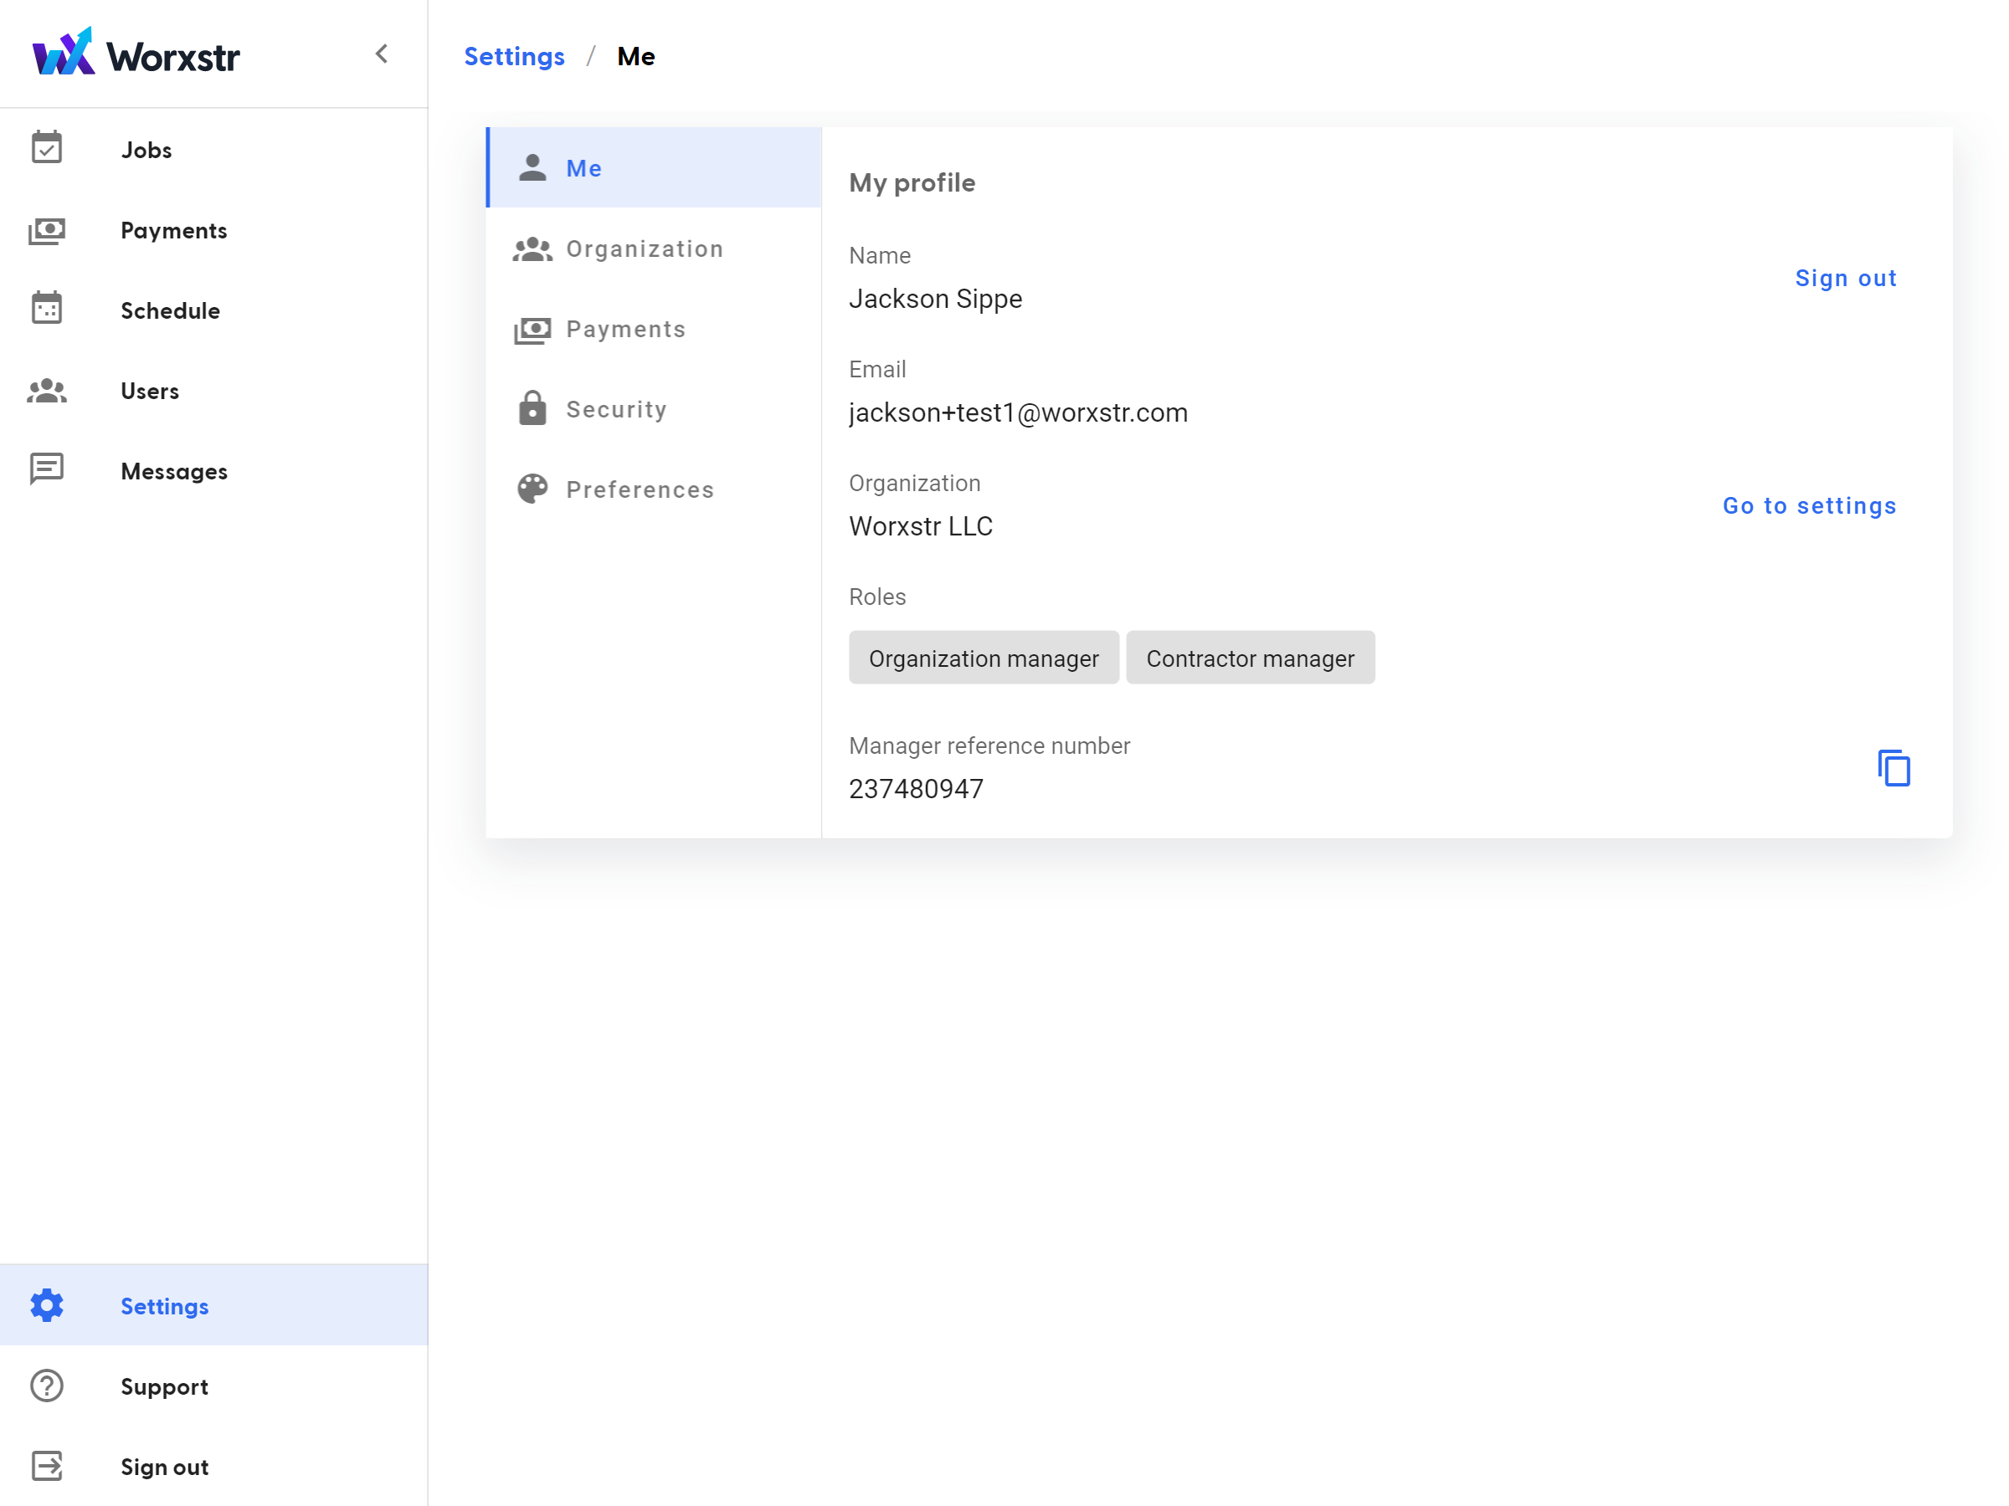Click the Organization manager role chip
This screenshot has height=1506, width=2009.
tap(983, 658)
